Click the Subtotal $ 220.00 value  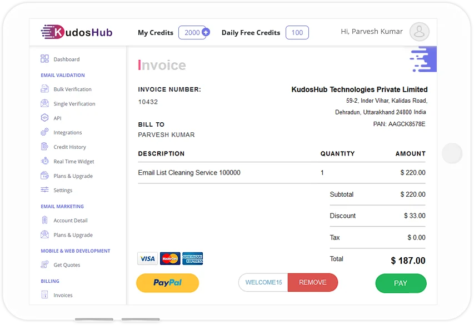pyautogui.click(x=413, y=194)
